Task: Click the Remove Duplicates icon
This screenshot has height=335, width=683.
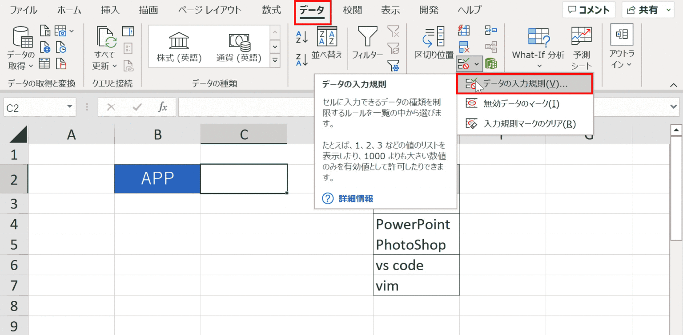Action: 464,47
